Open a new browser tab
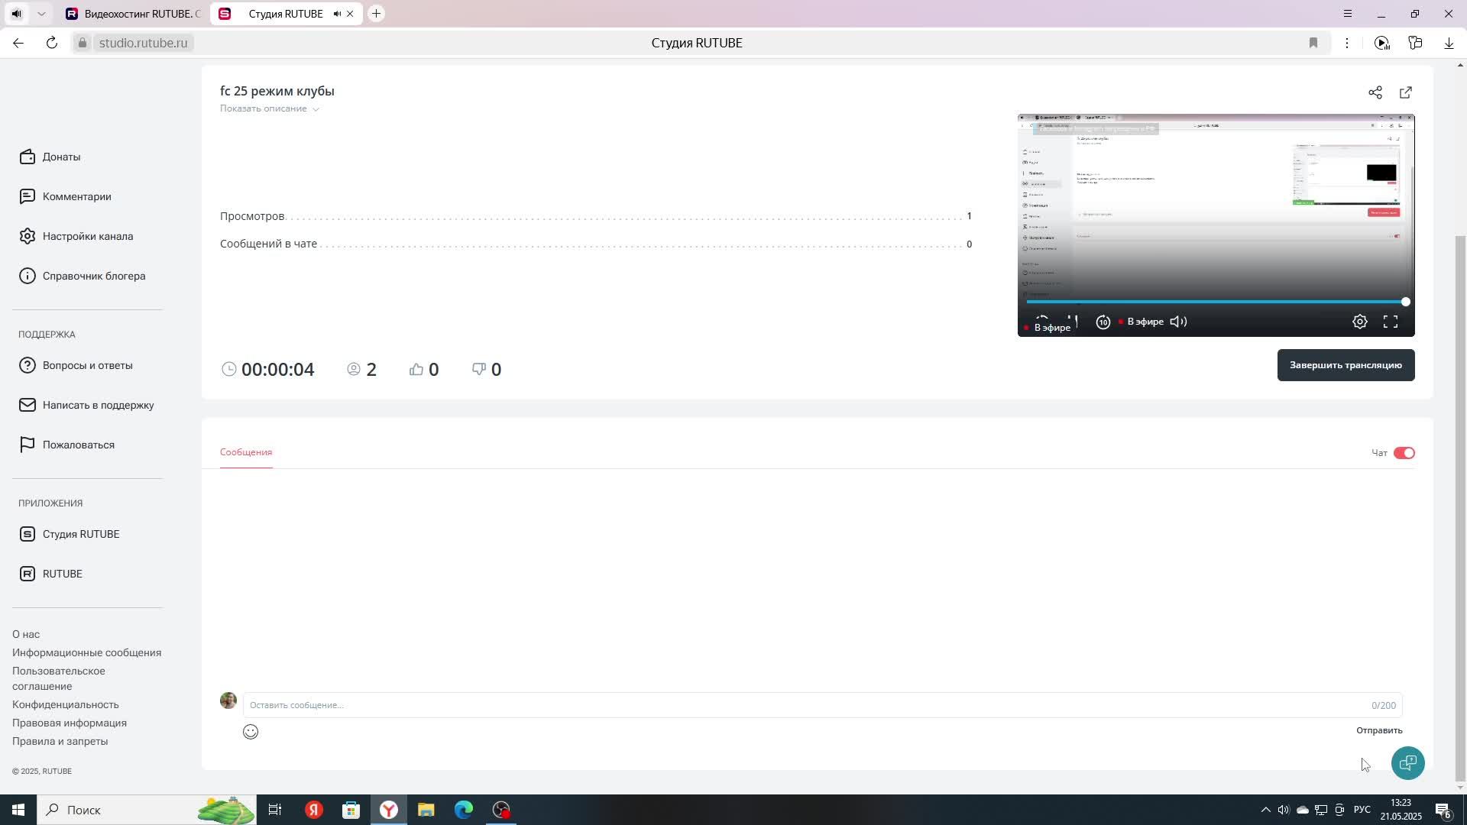Image resolution: width=1467 pixels, height=825 pixels. 376,14
